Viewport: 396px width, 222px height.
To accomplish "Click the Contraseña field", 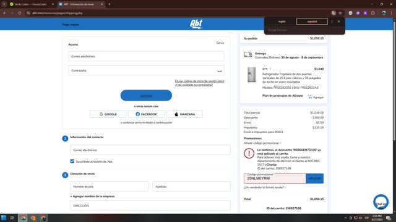I will 146,70.
